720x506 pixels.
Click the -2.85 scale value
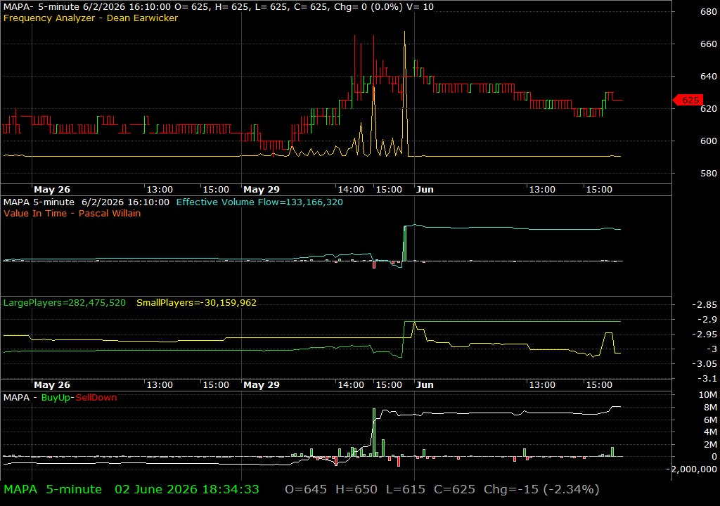coord(705,305)
